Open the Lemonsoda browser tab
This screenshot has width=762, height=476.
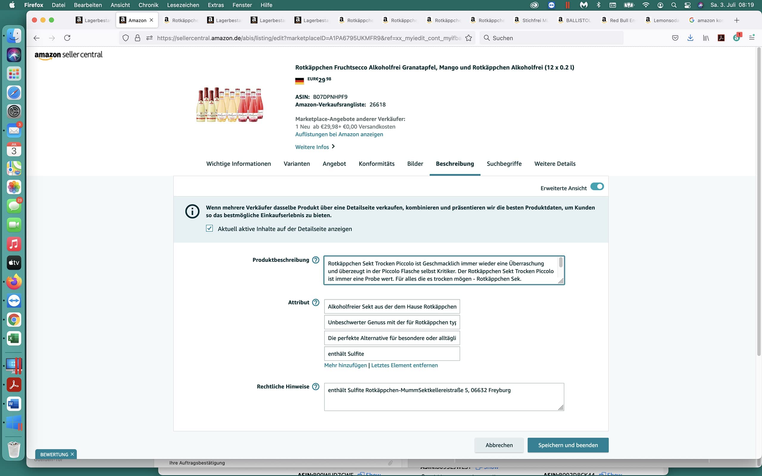click(662, 21)
